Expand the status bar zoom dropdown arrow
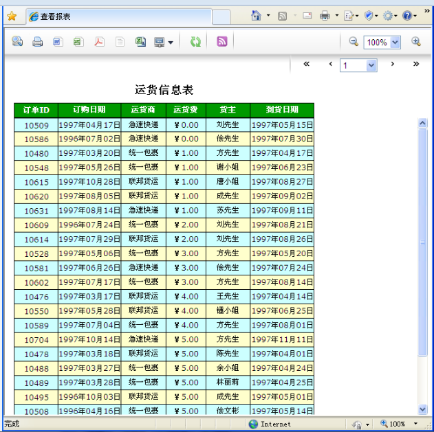The width and height of the screenshot is (434, 432). click(x=415, y=424)
